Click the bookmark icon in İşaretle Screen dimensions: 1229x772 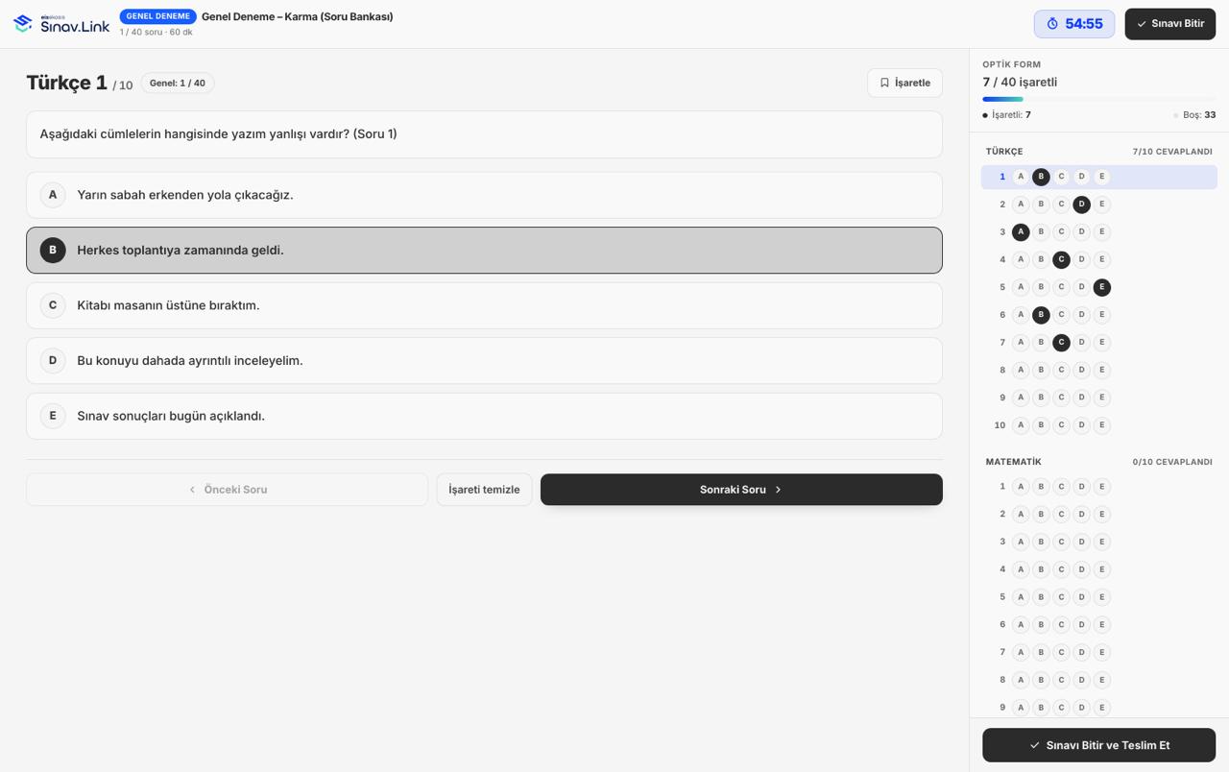click(x=884, y=83)
